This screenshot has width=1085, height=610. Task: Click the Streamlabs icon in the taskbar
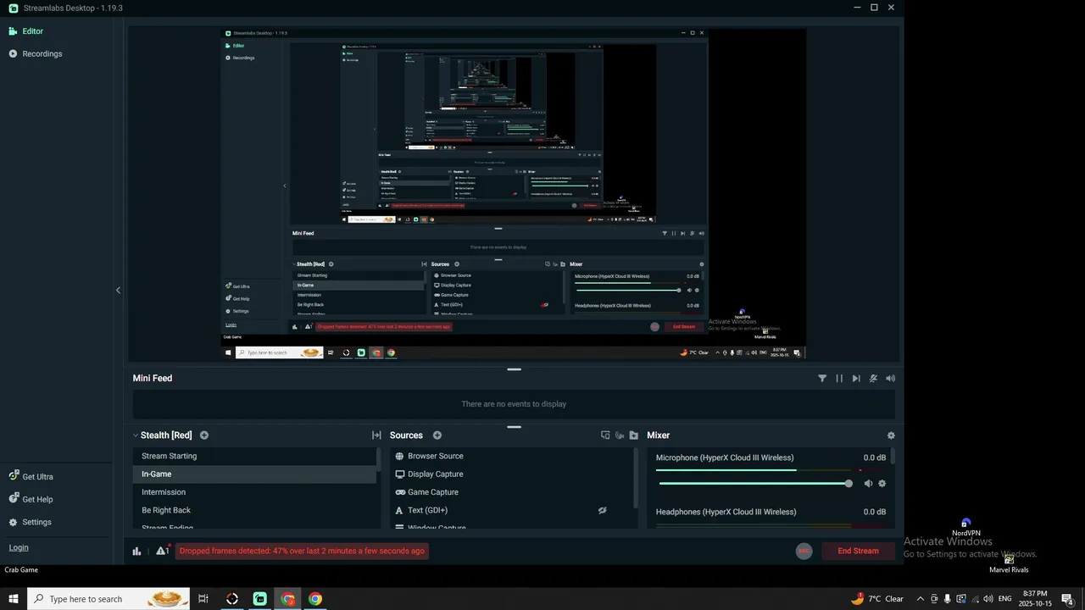260,599
